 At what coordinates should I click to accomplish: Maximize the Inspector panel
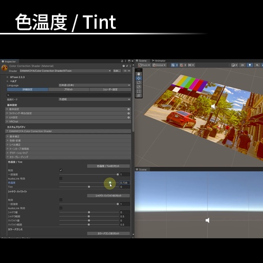pos(129,61)
